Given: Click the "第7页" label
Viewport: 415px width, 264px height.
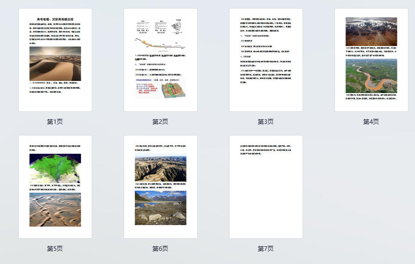Looking at the screenshot, I should pos(266,249).
